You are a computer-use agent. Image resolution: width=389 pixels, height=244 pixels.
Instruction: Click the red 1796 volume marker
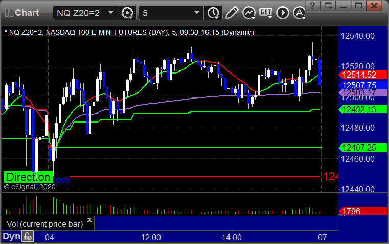[363, 211]
